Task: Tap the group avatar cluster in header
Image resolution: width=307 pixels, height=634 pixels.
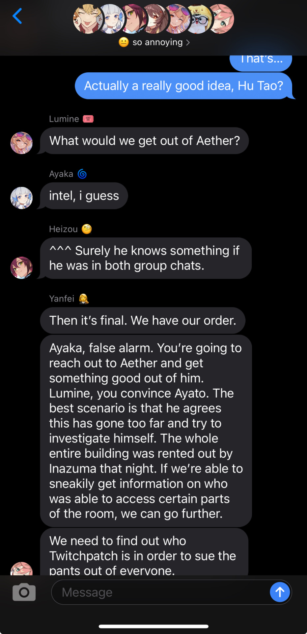Action: pos(153,19)
